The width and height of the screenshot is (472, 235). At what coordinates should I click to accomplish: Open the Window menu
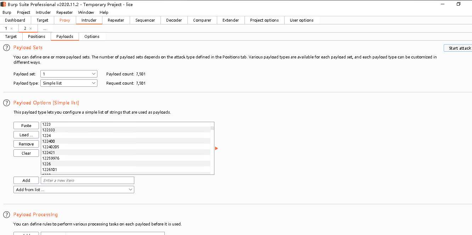point(86,12)
